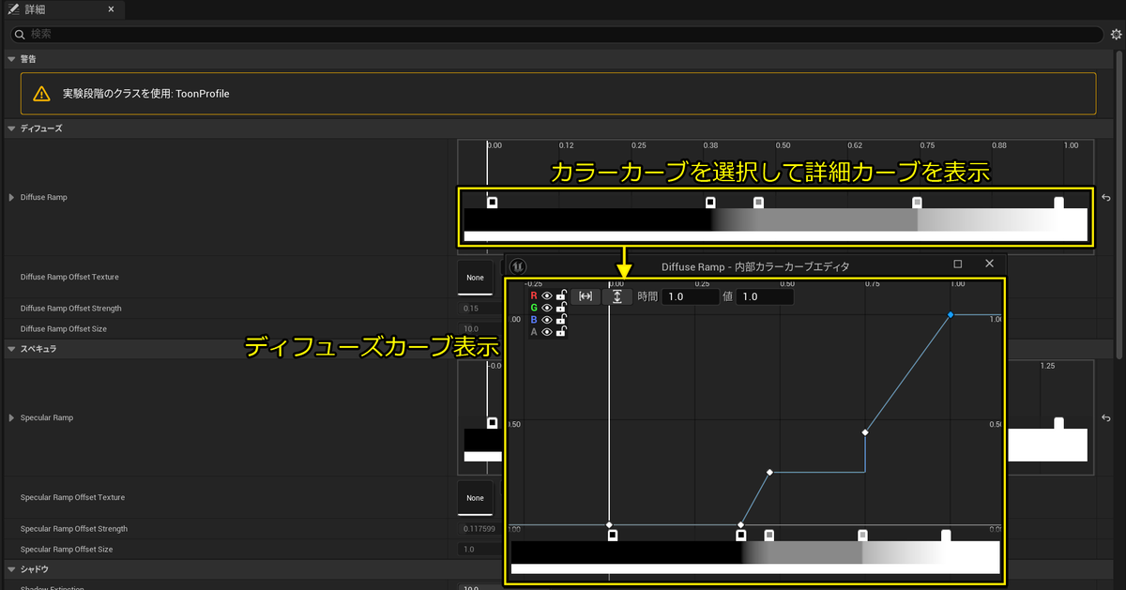Toggle the B channel lock icon

[561, 319]
